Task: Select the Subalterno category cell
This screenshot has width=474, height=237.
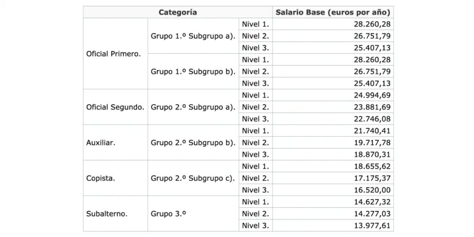Action: [107, 214]
